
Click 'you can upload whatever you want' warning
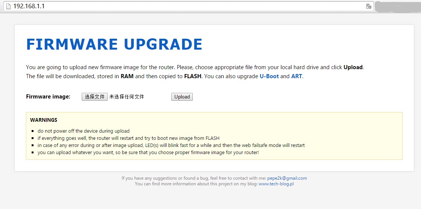(148, 153)
